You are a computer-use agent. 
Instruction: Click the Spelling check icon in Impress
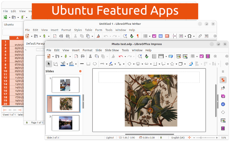(146, 56)
